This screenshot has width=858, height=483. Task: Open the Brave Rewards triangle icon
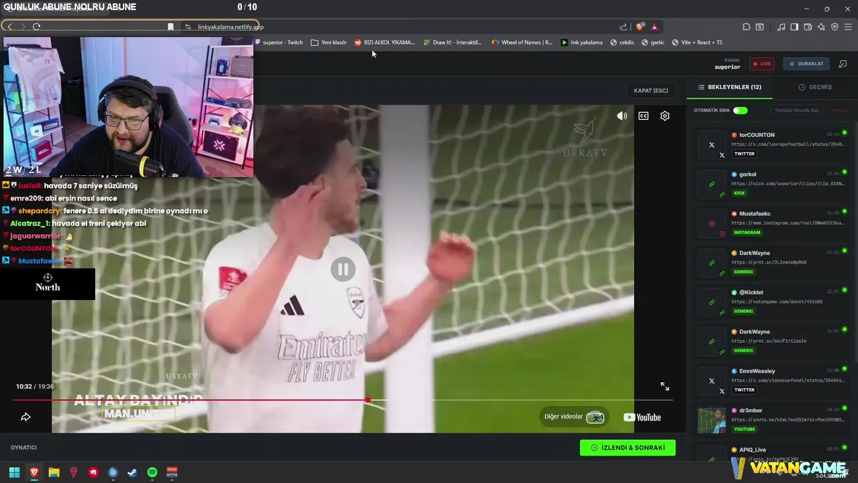[654, 27]
